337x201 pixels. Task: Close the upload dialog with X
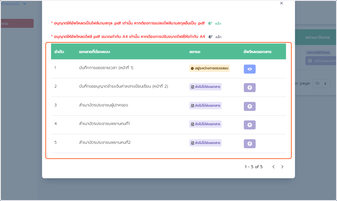tap(281, 3)
